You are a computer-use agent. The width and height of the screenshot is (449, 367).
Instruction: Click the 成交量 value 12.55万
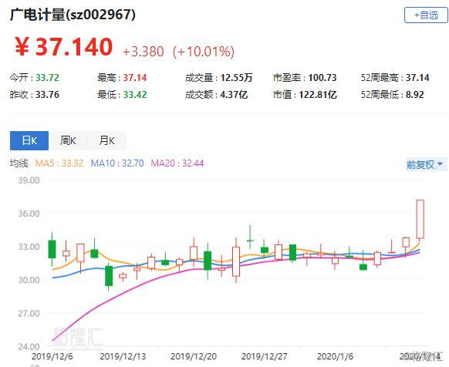236,78
